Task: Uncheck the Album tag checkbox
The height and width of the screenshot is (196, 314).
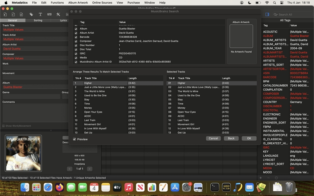Action: (76, 29)
